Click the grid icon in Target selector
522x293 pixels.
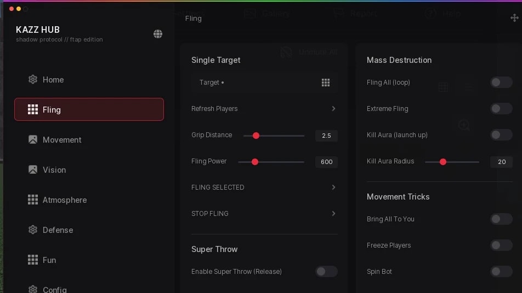tap(326, 83)
